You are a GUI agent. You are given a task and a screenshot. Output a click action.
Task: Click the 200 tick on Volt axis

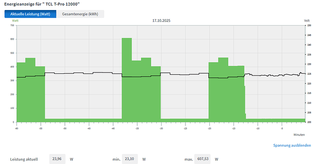309,122
